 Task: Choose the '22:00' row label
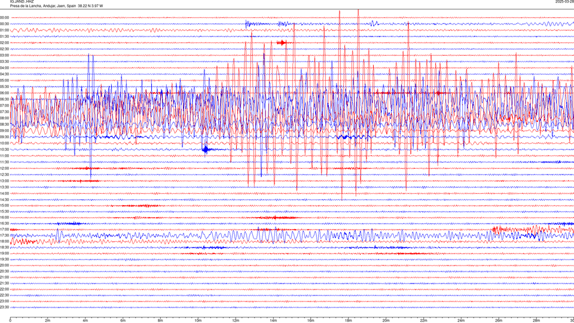click(4, 290)
